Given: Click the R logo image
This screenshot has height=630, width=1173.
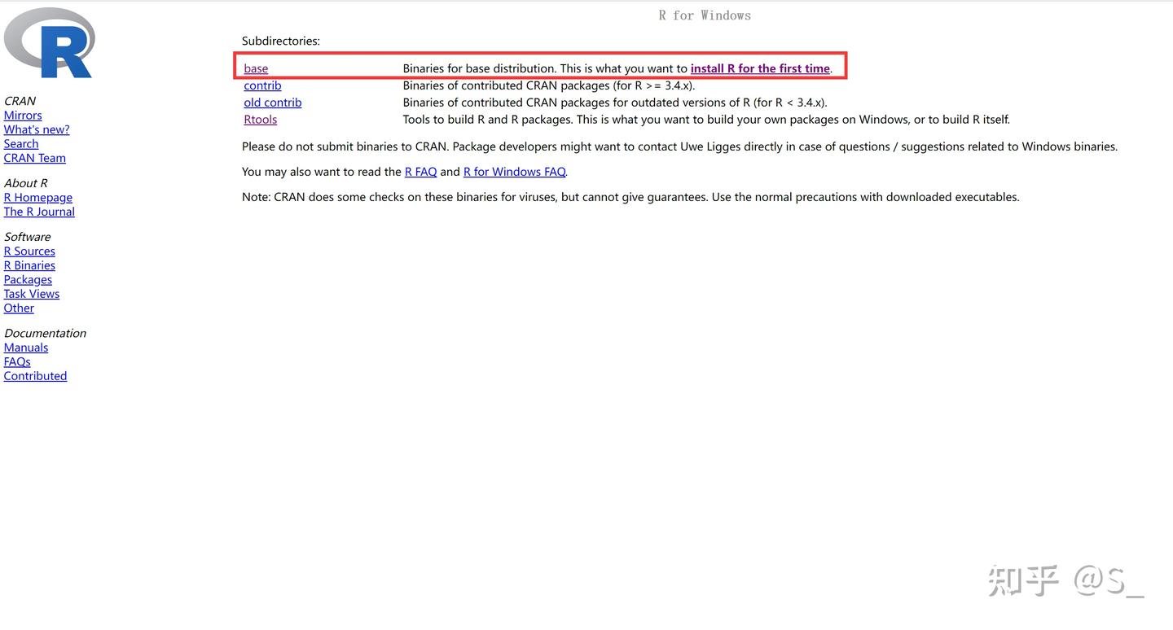Looking at the screenshot, I should pos(50,42).
